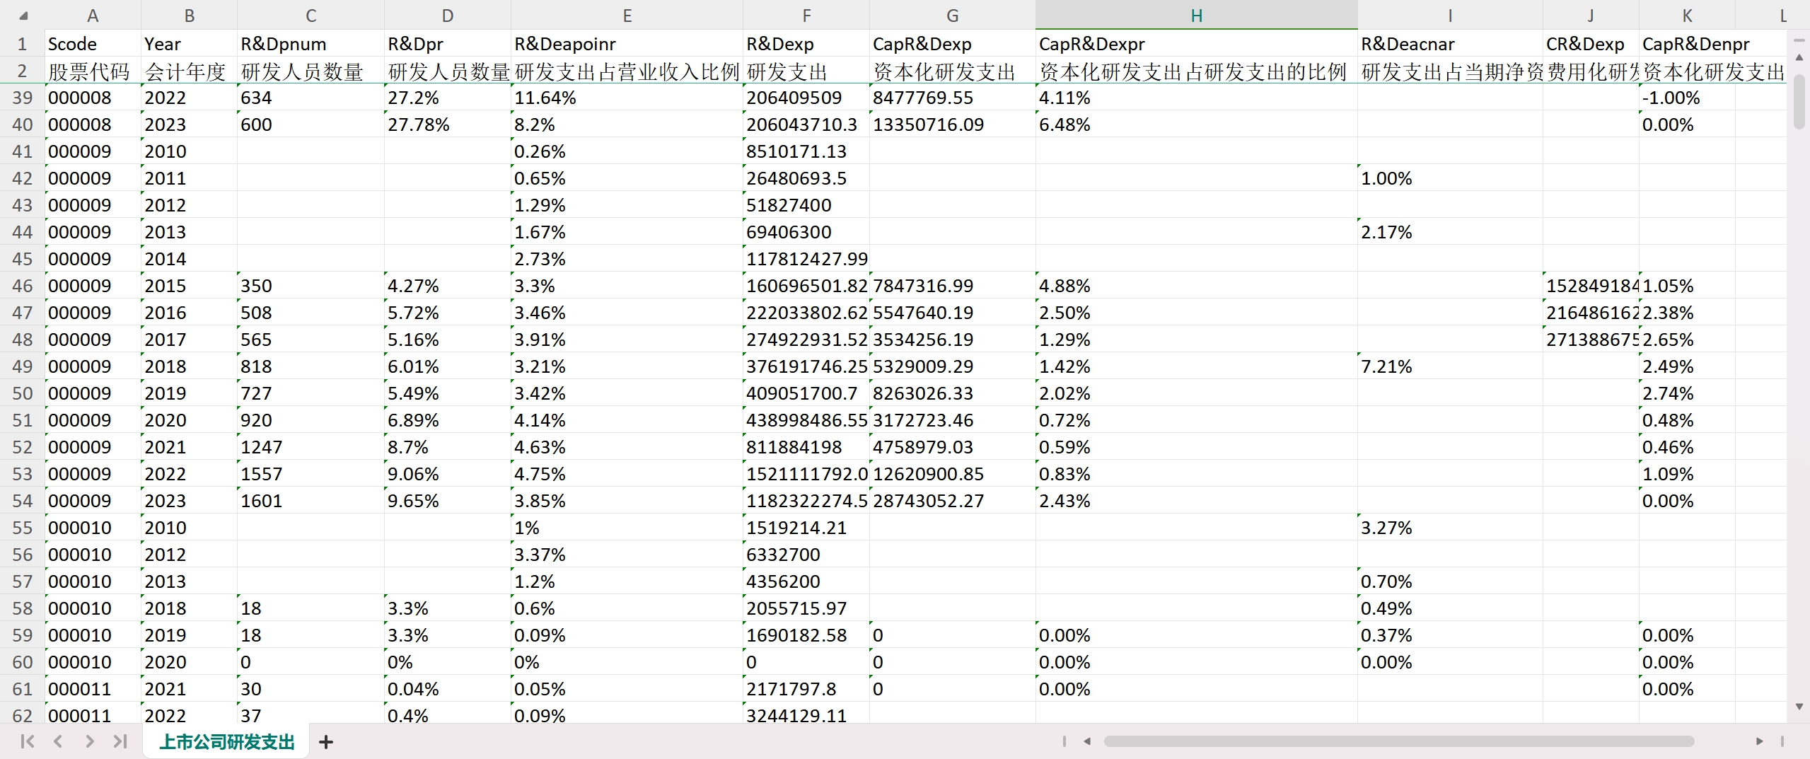Click the next sheet navigation arrow
This screenshot has width=1810, height=759.
coord(89,741)
